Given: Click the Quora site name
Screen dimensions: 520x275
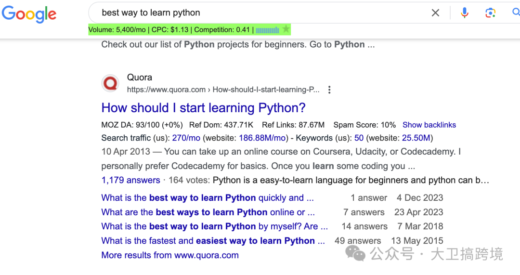Looking at the screenshot, I should tap(139, 77).
